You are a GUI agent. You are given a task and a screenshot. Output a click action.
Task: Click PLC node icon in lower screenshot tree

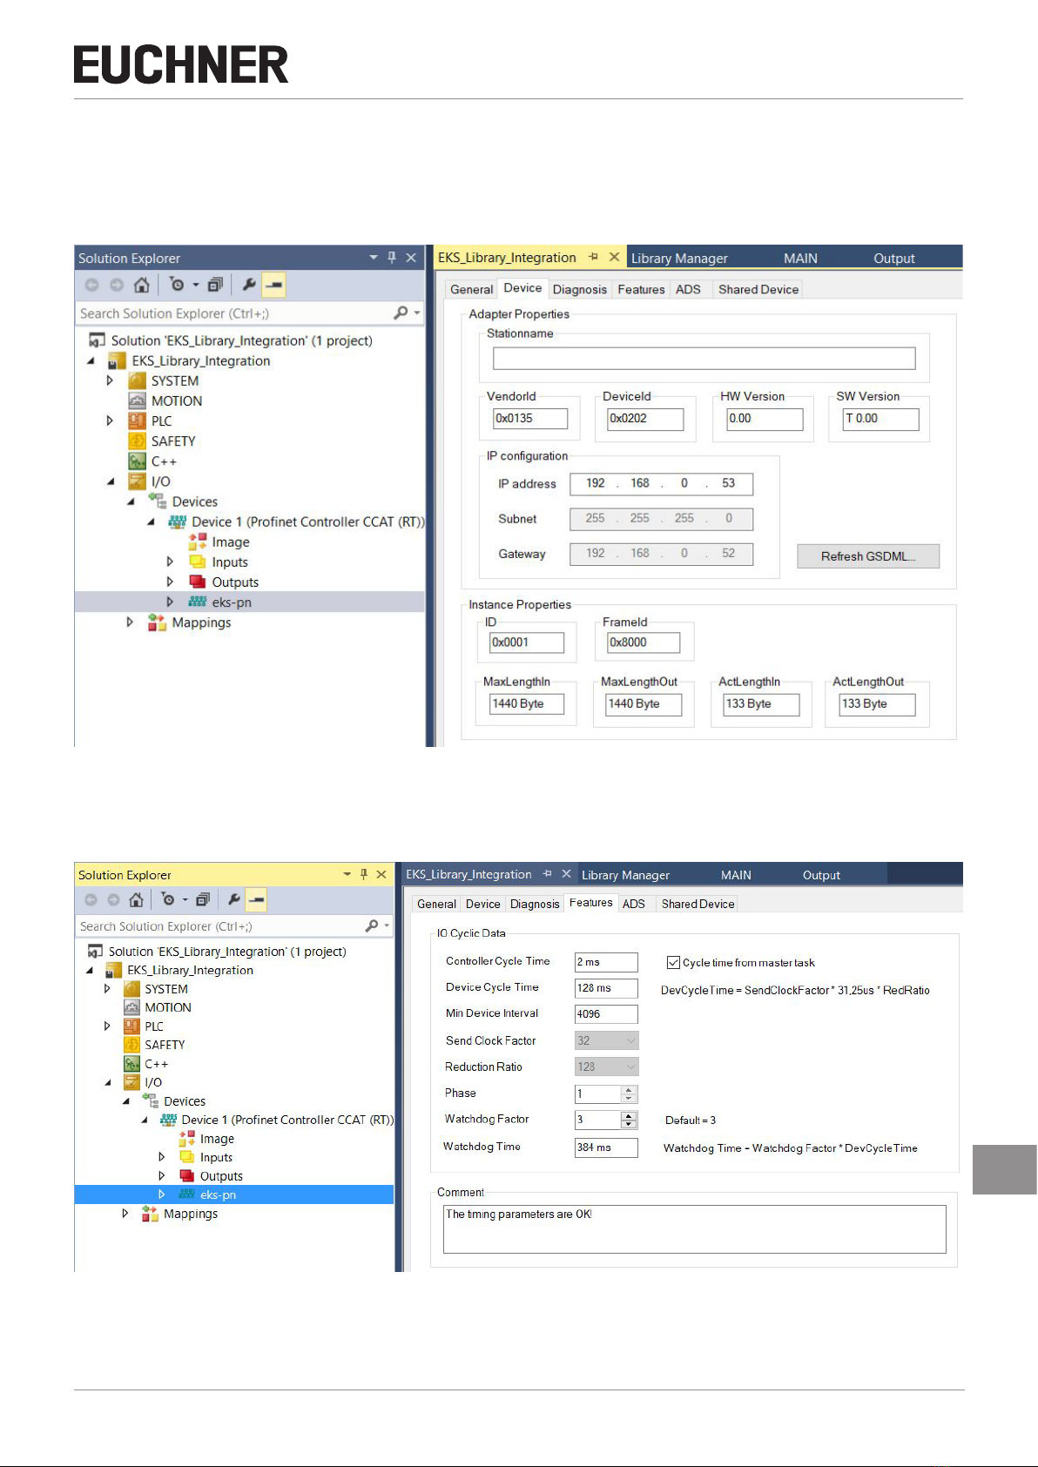[131, 1026]
